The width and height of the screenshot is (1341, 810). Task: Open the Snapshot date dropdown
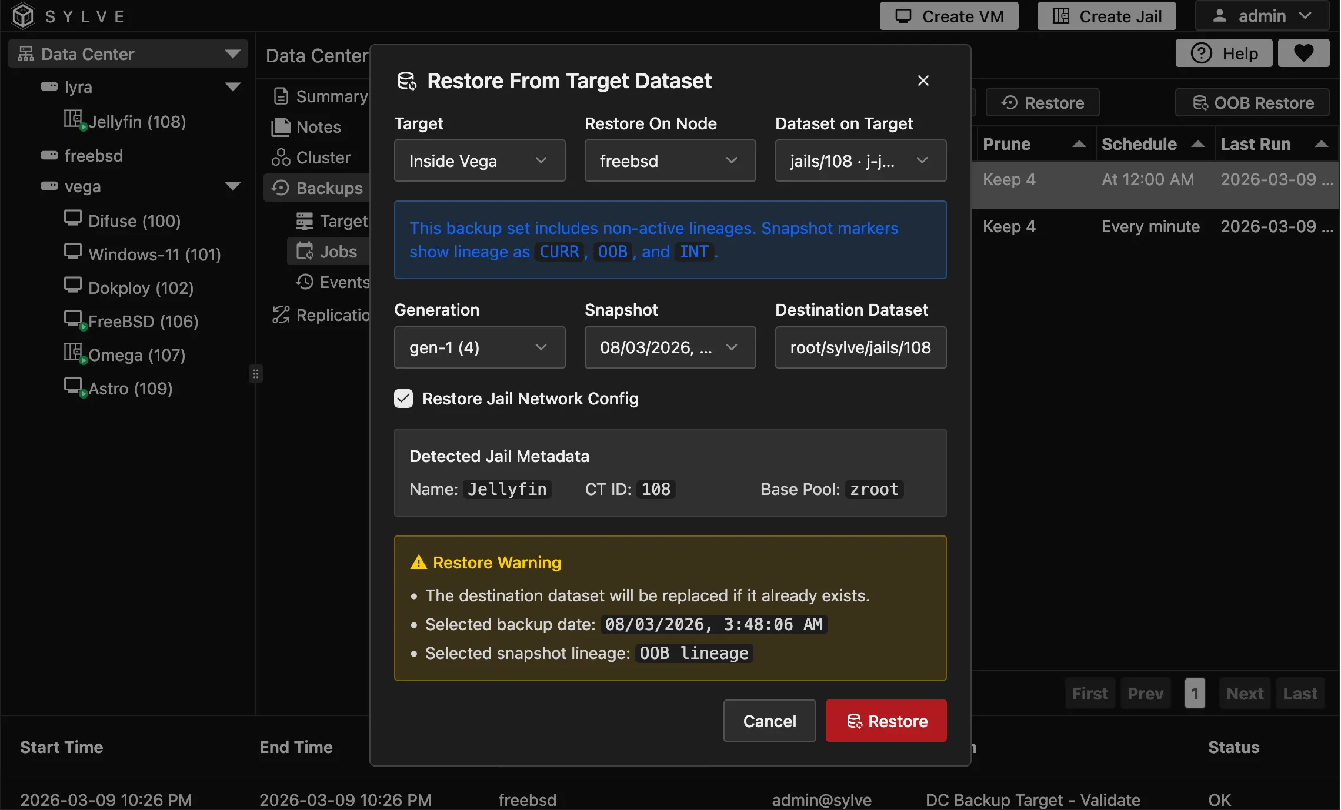pos(670,347)
